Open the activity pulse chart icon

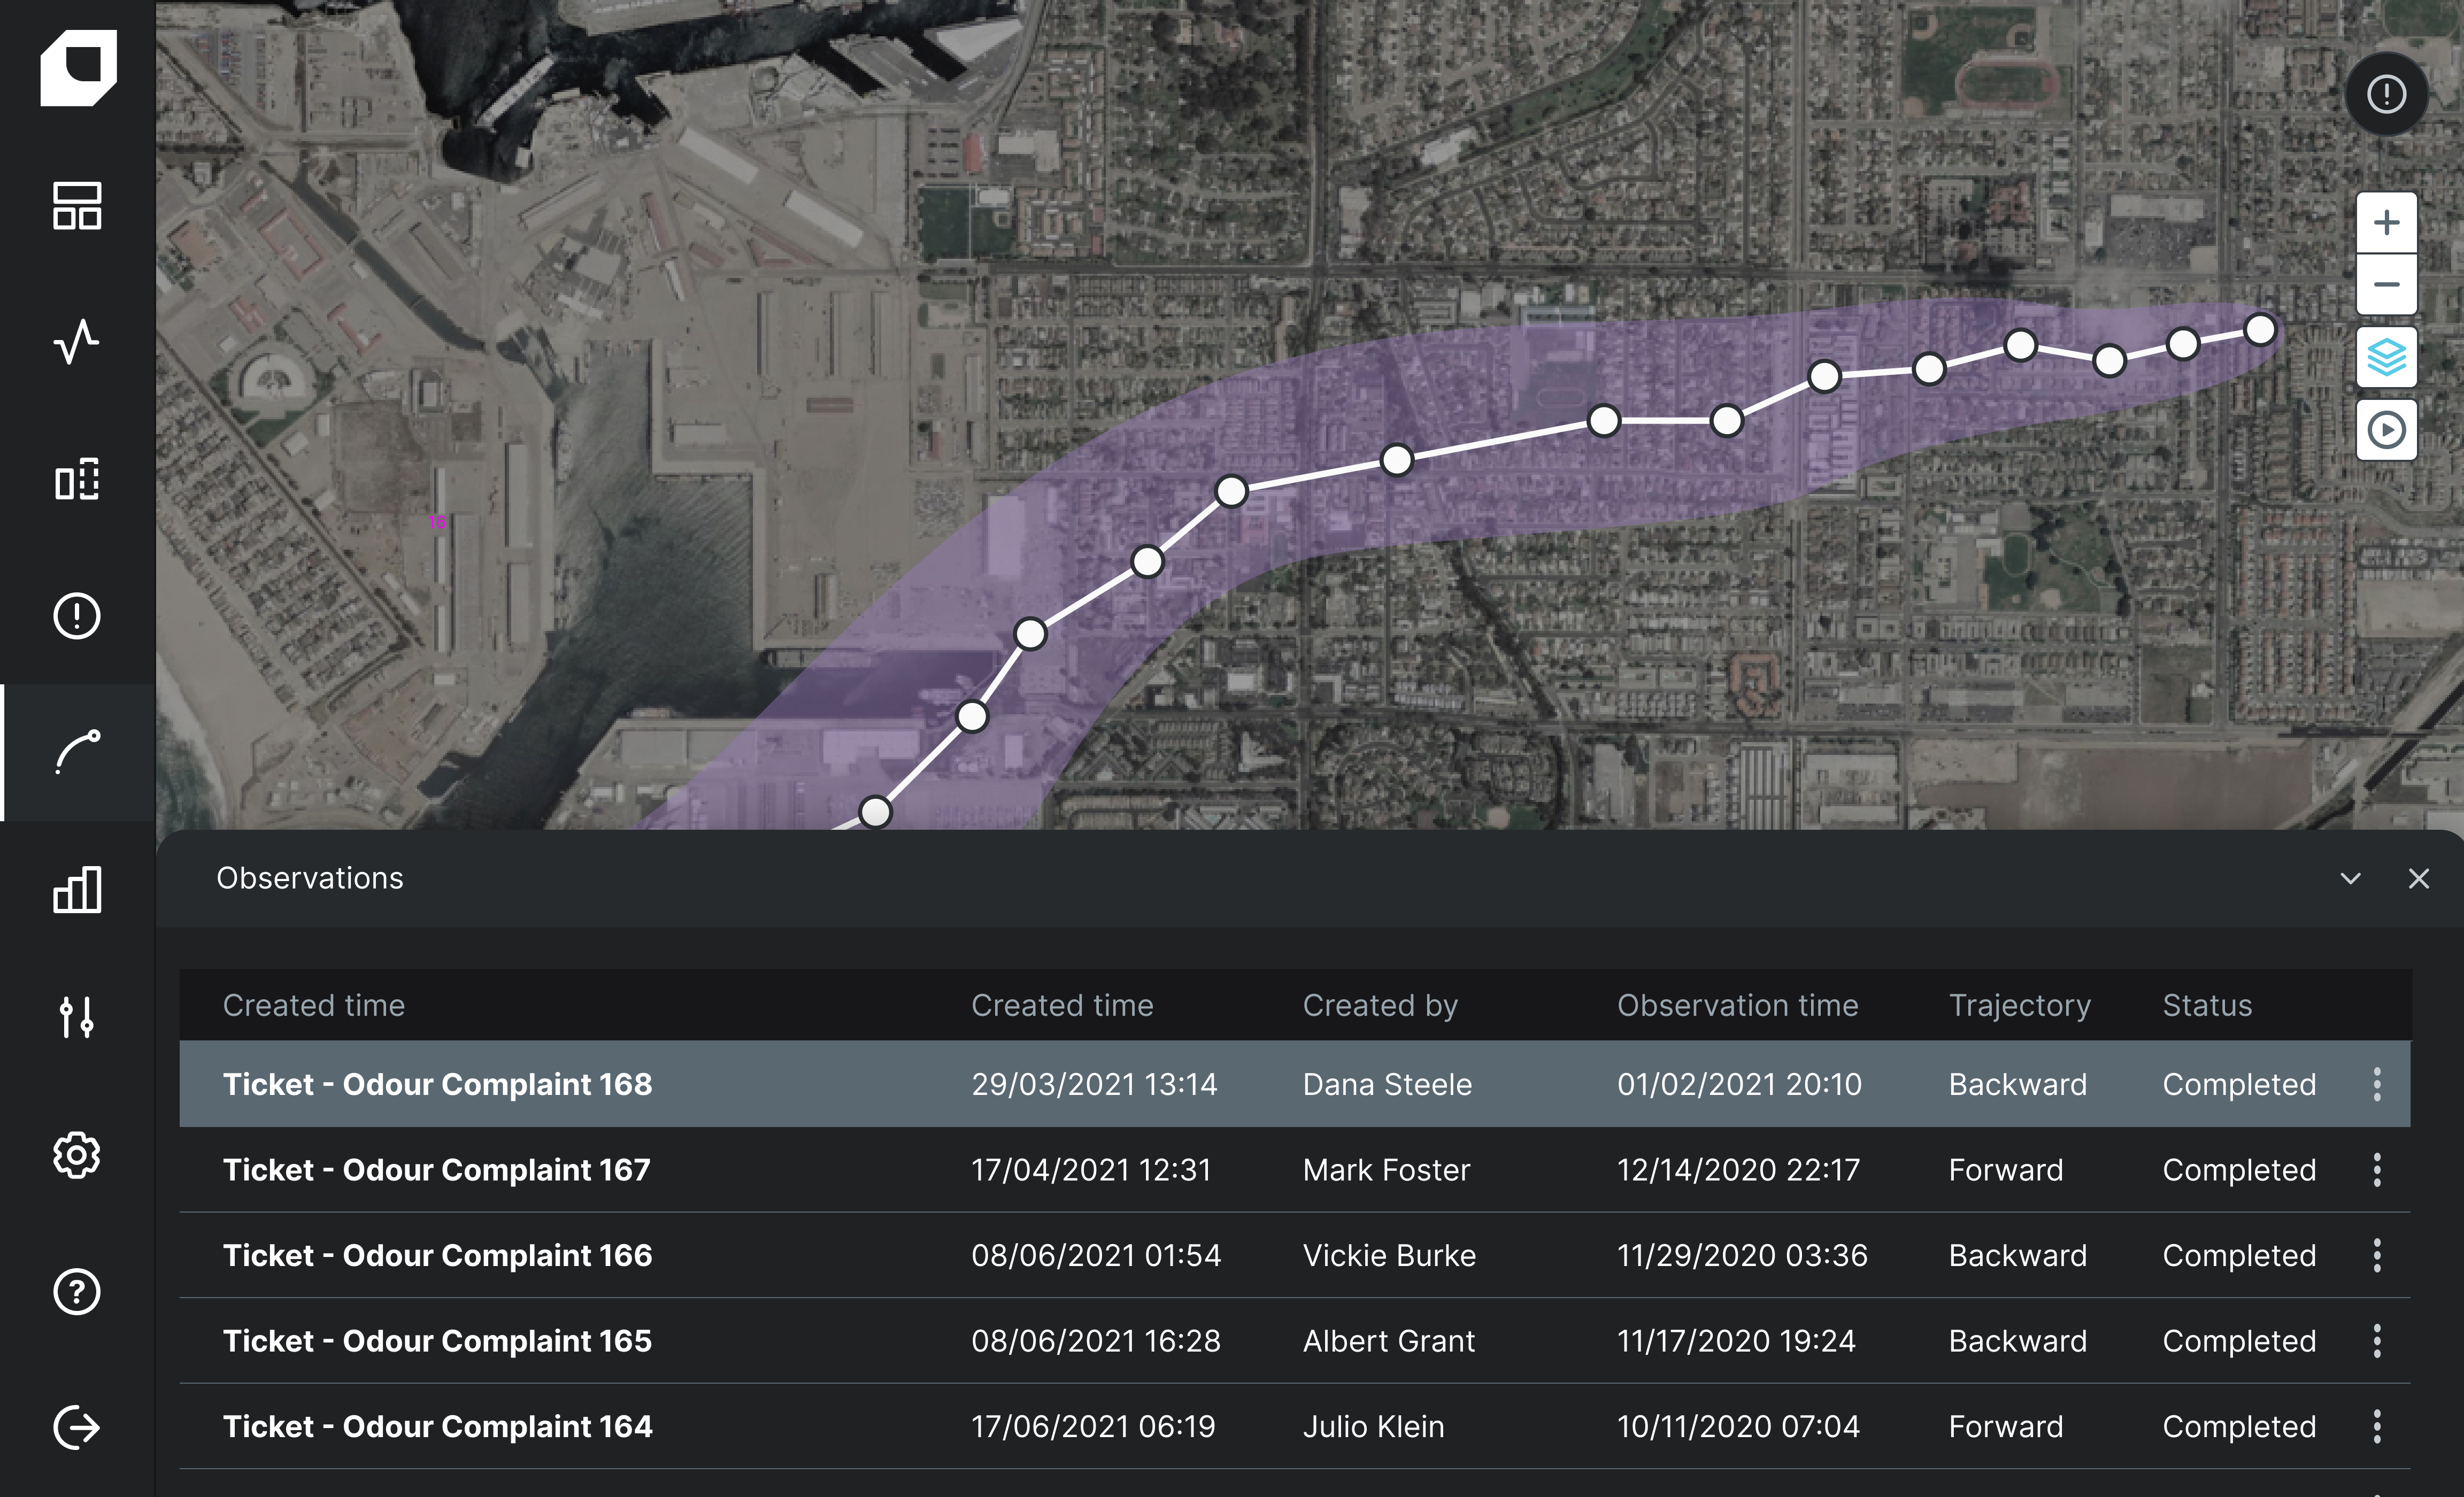click(77, 342)
